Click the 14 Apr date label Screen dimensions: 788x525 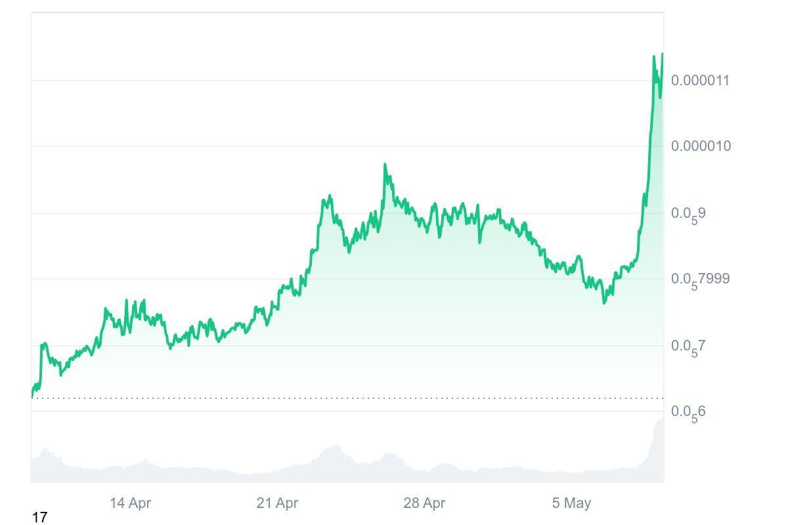[130, 503]
